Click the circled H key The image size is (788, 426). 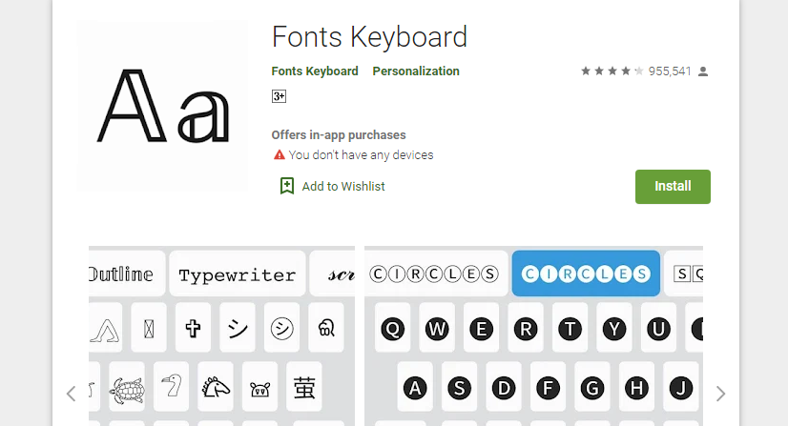tap(636, 387)
